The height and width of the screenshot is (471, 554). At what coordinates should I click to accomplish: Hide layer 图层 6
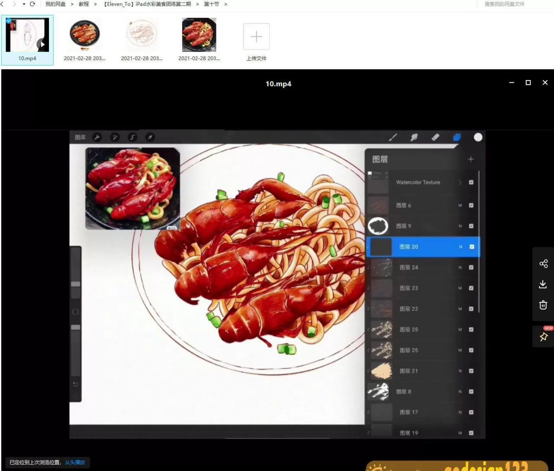pyautogui.click(x=471, y=205)
